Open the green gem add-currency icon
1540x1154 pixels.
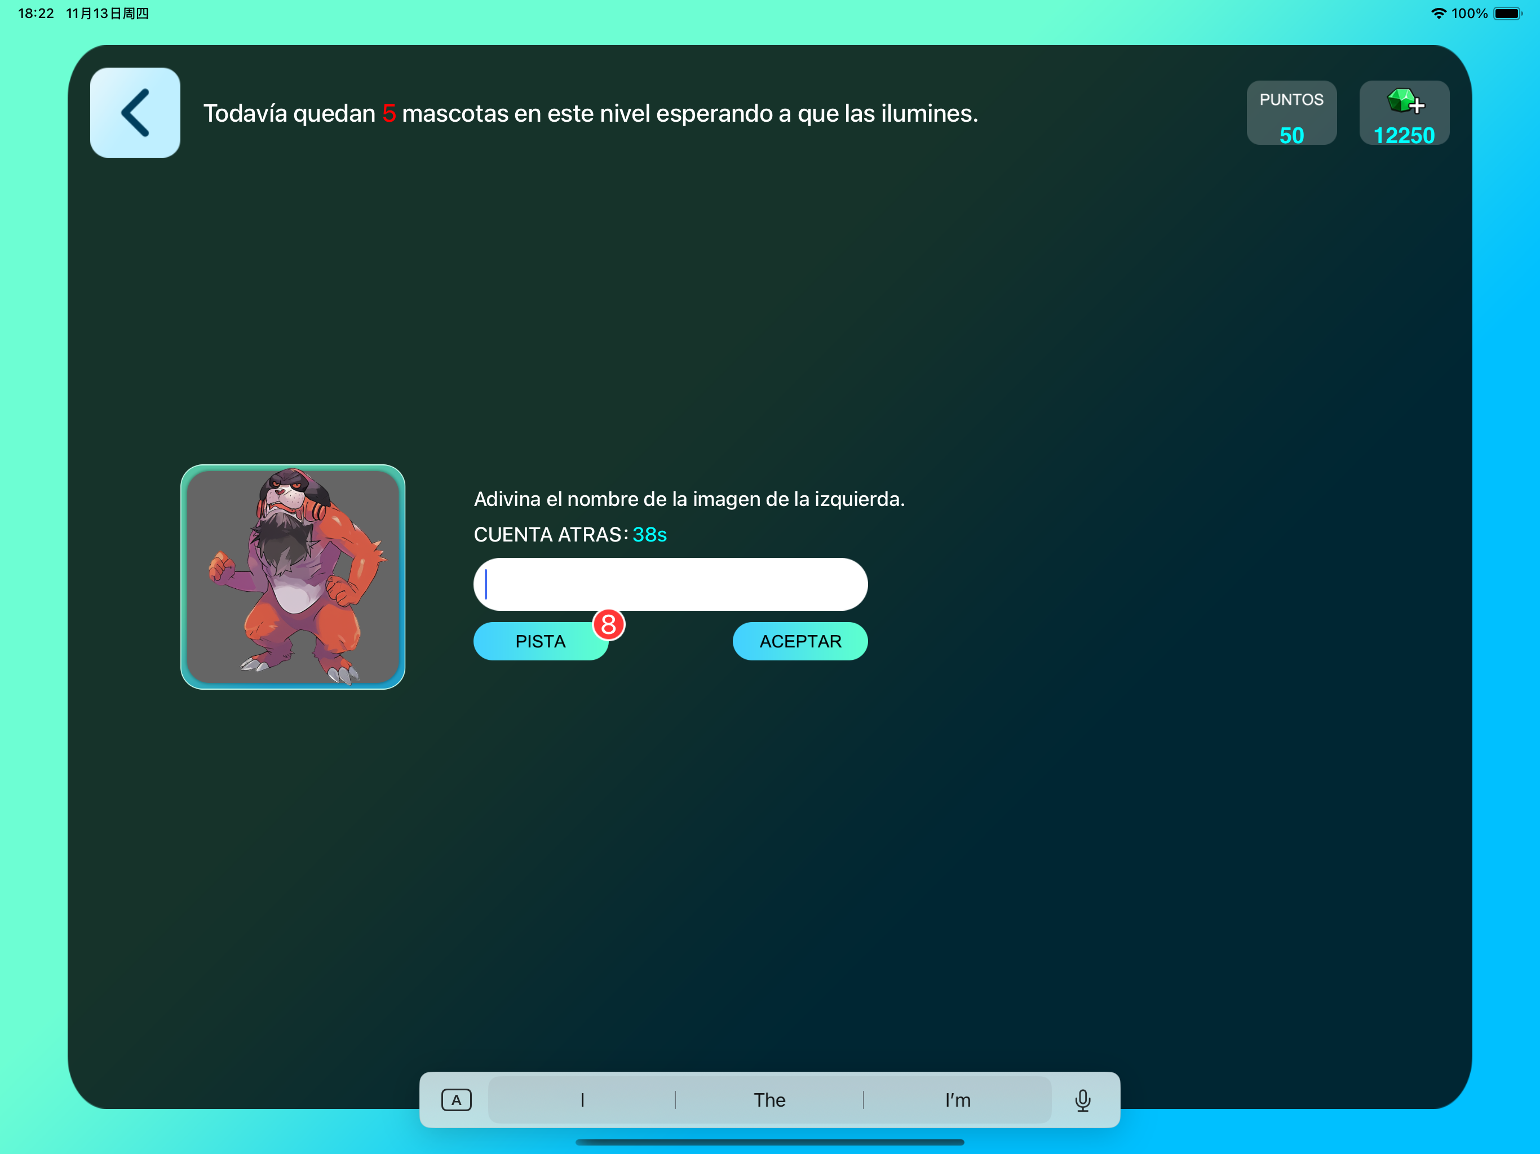1405,101
